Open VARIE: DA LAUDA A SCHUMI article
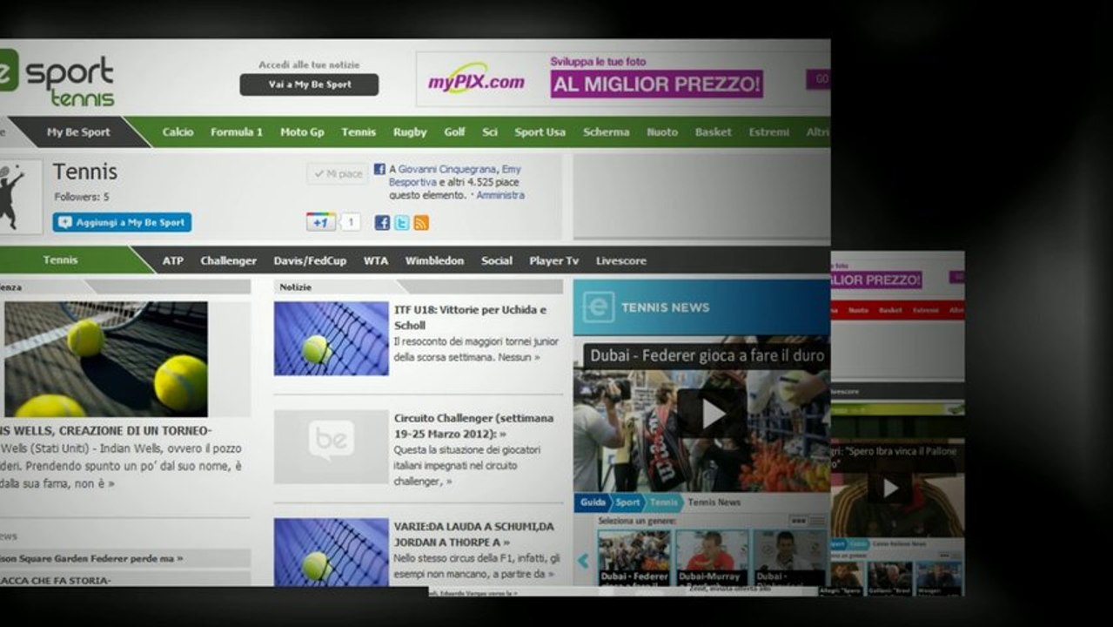 click(x=473, y=534)
